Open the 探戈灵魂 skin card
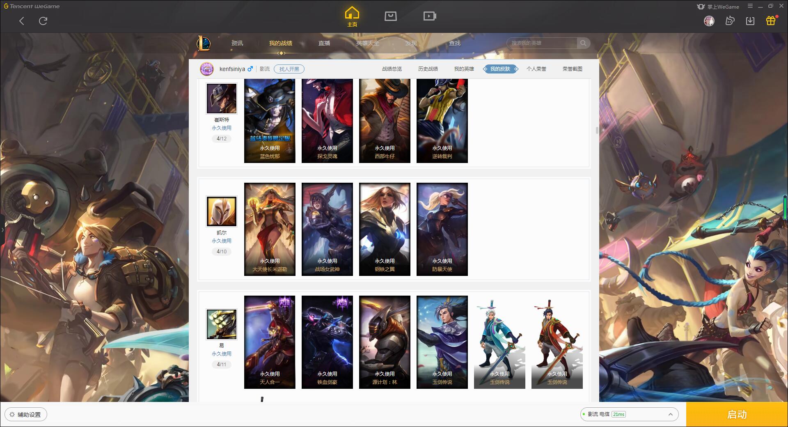The image size is (788, 427). [x=327, y=121]
